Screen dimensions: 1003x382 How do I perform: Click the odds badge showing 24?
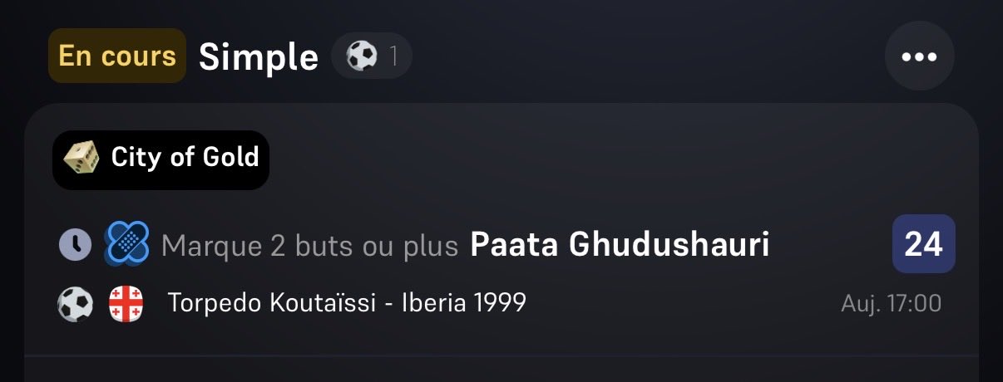point(923,244)
